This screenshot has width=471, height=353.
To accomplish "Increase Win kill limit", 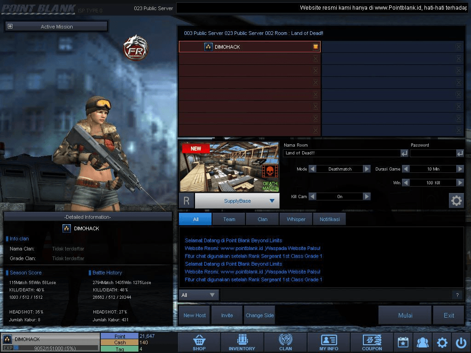I will tap(460, 182).
